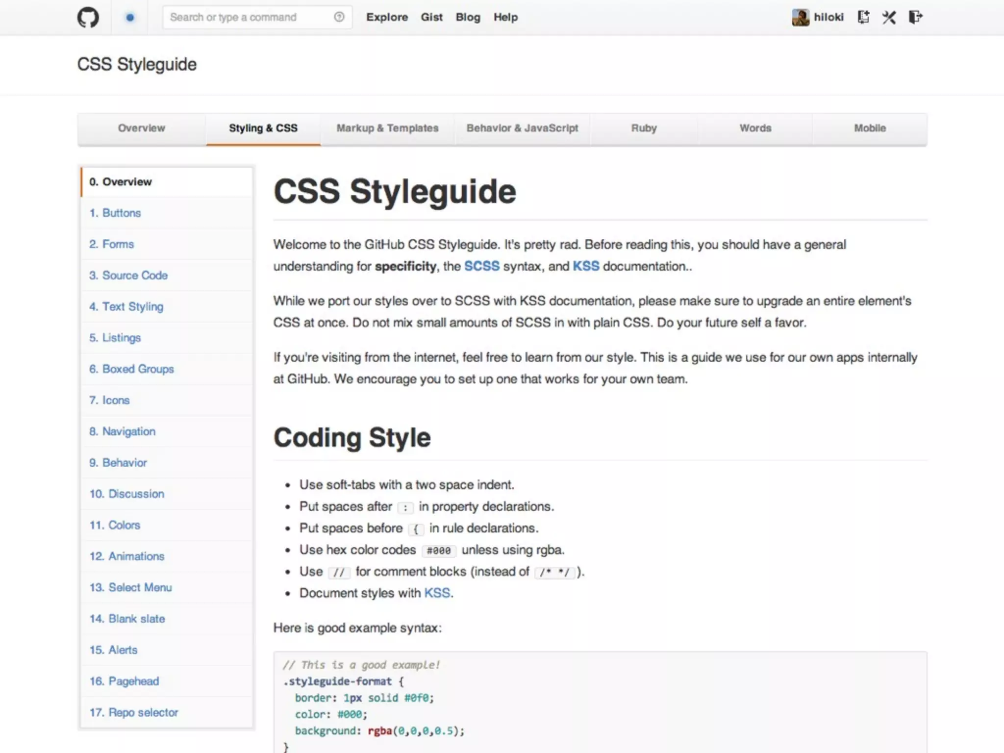Select the Styling & CSS tab
This screenshot has height=753, width=1004.
pos(263,128)
